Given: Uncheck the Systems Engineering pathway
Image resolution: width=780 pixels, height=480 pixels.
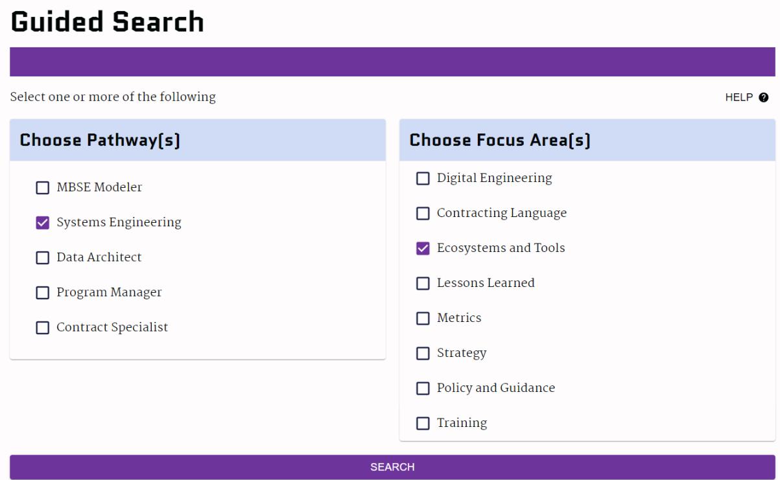Looking at the screenshot, I should pyautogui.click(x=42, y=223).
